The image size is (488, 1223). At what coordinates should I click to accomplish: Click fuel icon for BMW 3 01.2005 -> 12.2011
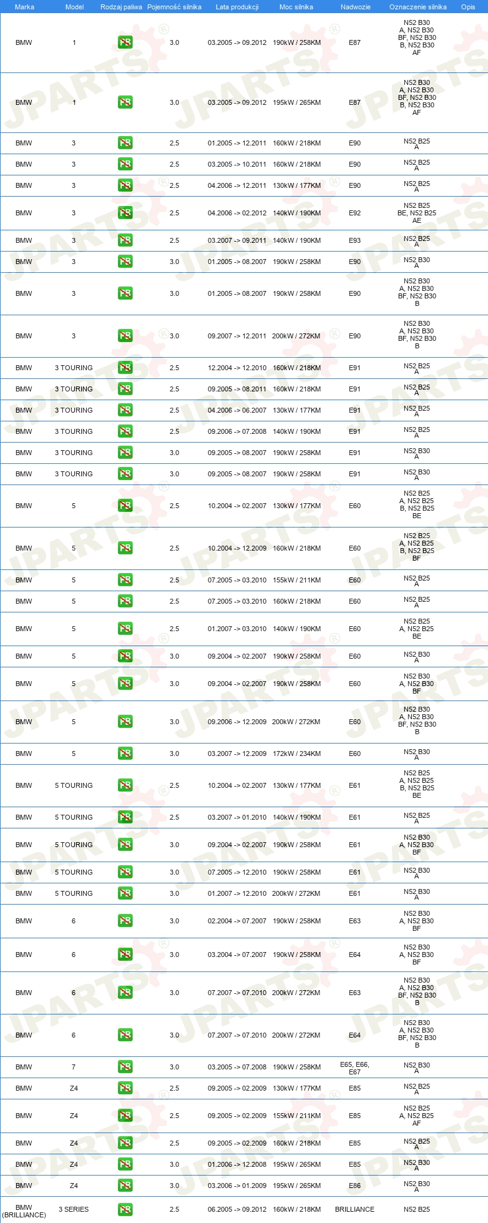click(x=125, y=143)
